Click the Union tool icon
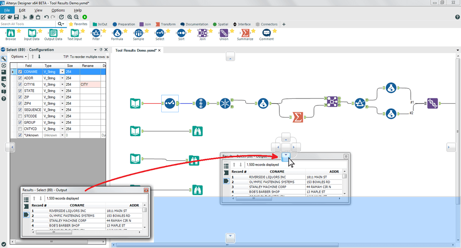 [224, 33]
